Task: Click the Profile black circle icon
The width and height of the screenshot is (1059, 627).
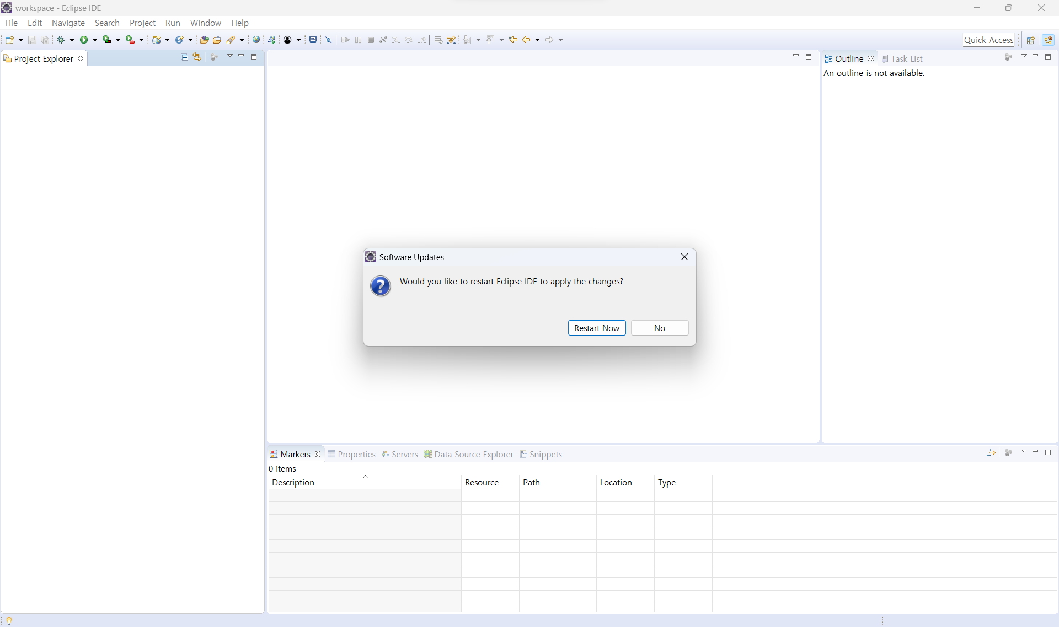Action: (x=287, y=40)
